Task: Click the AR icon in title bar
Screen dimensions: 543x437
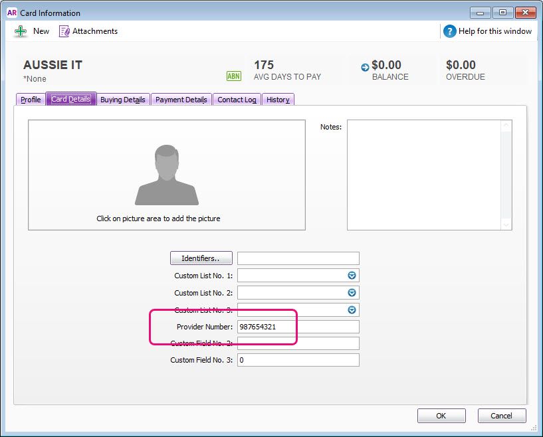Action: coord(11,13)
